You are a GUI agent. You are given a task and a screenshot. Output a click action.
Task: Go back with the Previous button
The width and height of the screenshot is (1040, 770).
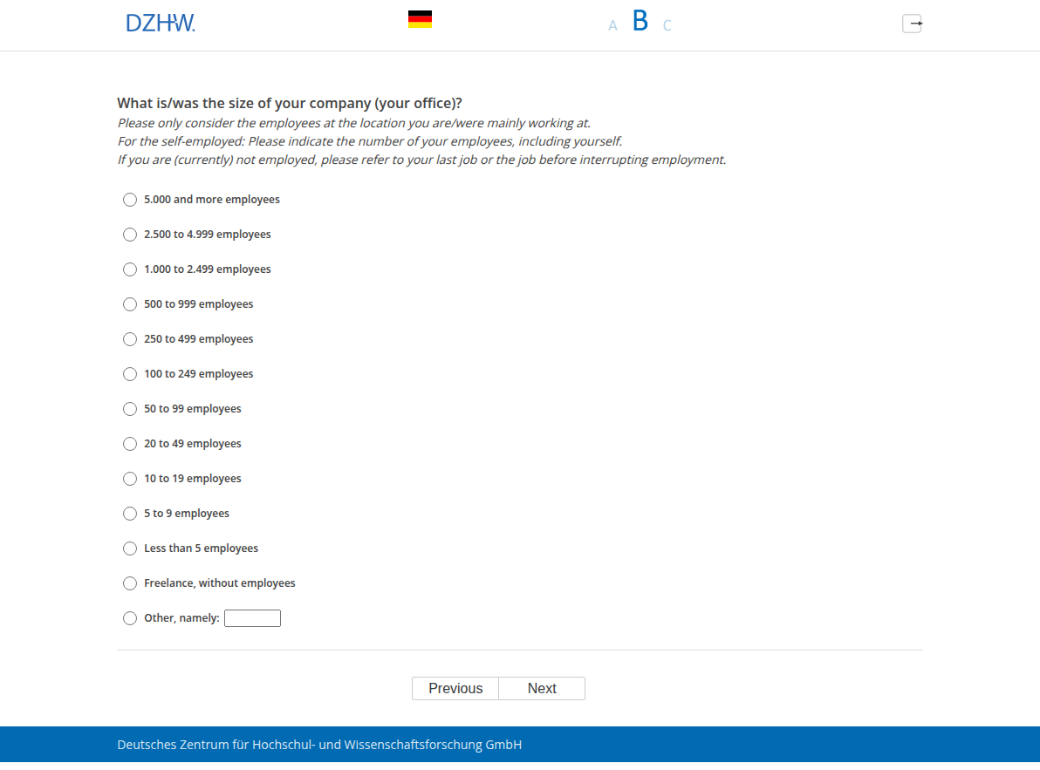click(455, 689)
